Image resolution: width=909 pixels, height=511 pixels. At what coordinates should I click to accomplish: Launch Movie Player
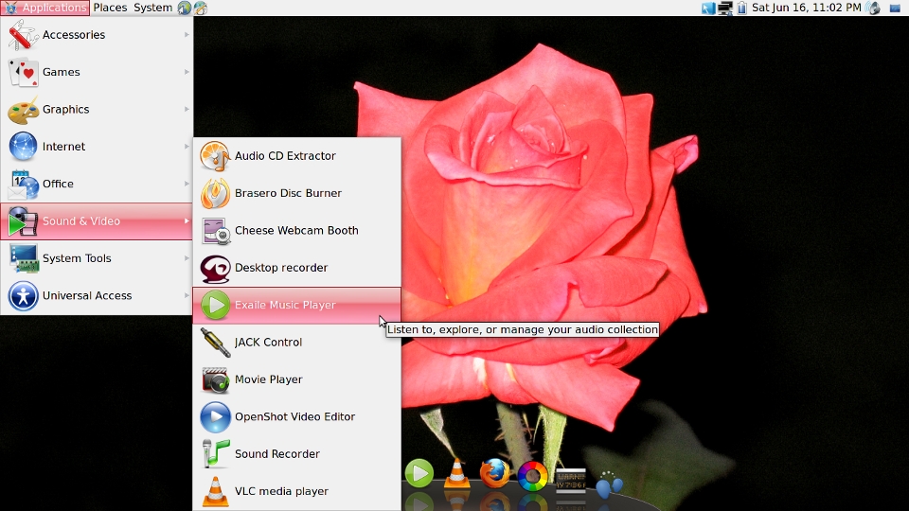(x=268, y=379)
